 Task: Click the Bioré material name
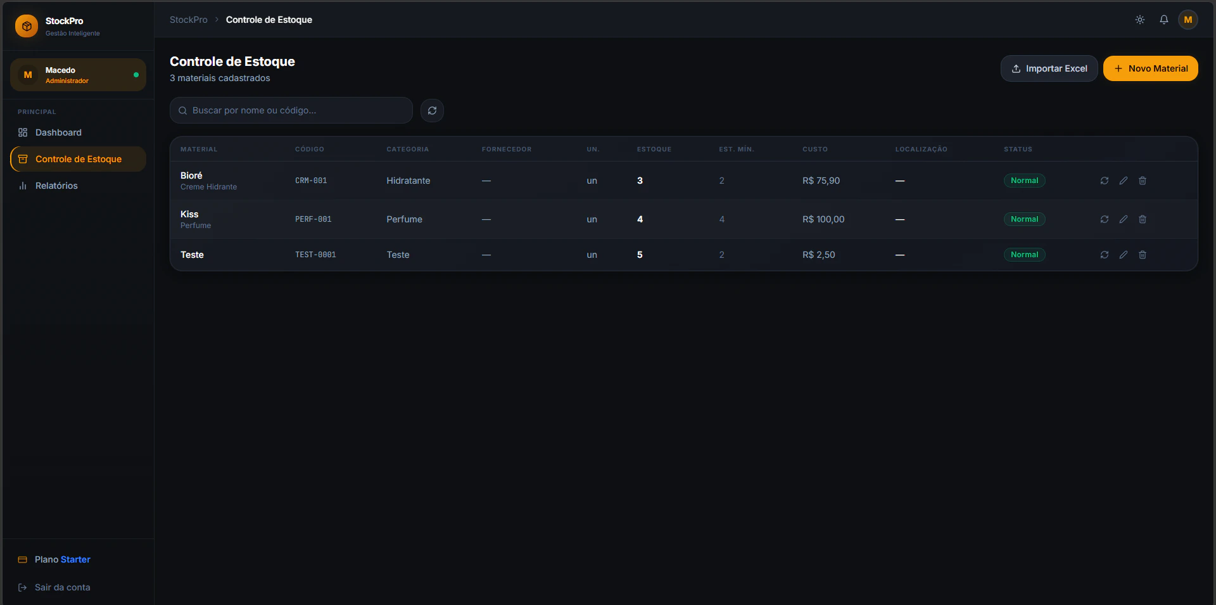pyautogui.click(x=191, y=175)
